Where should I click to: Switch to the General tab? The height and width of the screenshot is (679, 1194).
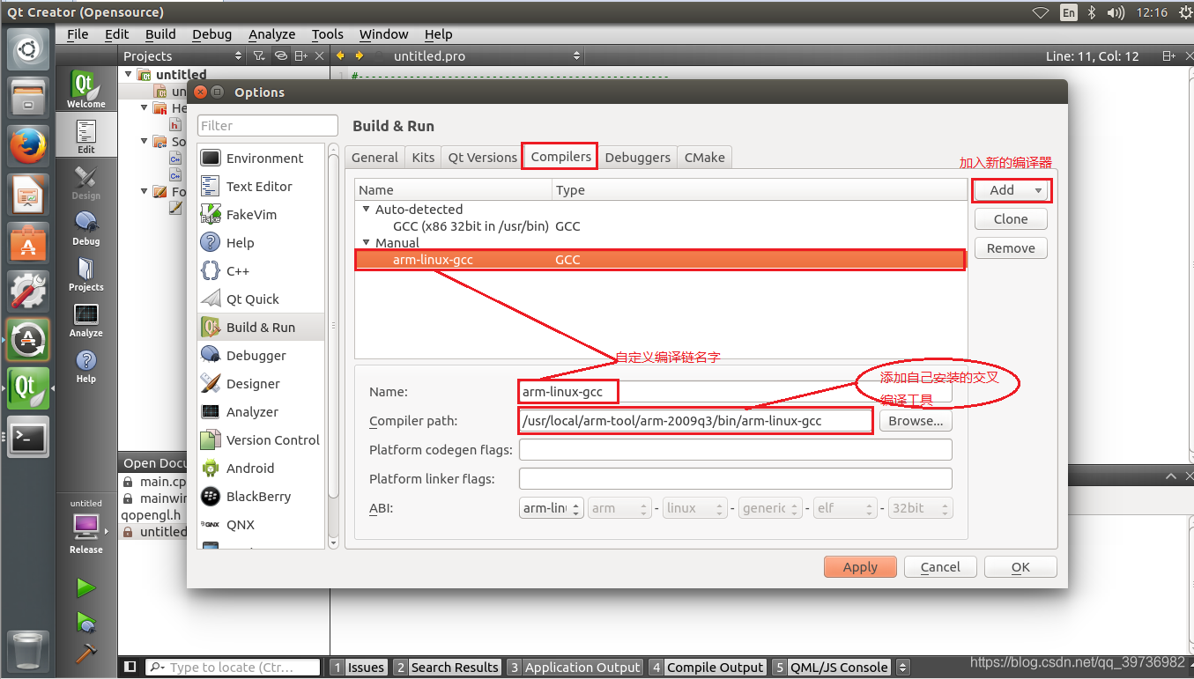[x=375, y=157]
